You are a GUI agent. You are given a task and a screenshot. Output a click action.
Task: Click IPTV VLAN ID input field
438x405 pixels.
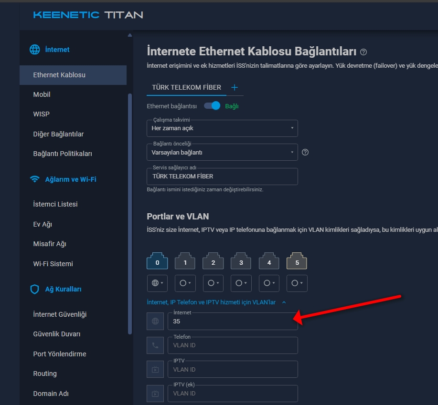(233, 369)
